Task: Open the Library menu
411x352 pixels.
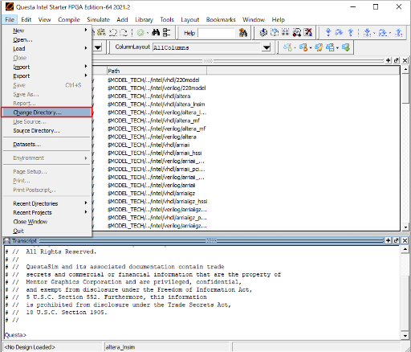Action: tap(144, 19)
